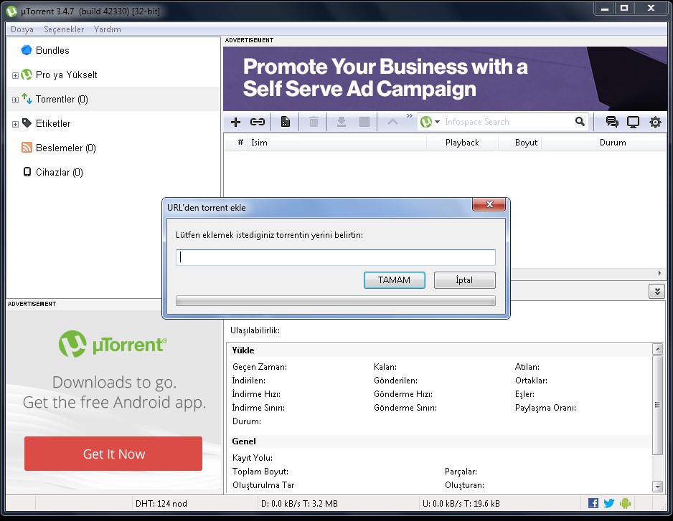
Task: Click the İptal button to cancel
Action: [464, 280]
